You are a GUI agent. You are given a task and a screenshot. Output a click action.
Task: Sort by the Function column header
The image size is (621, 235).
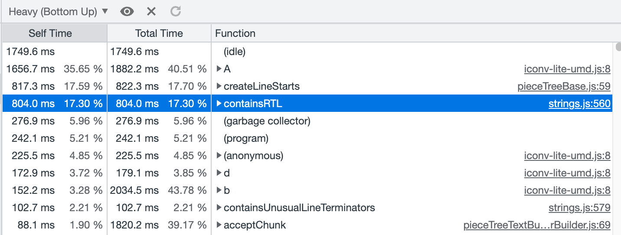point(235,33)
